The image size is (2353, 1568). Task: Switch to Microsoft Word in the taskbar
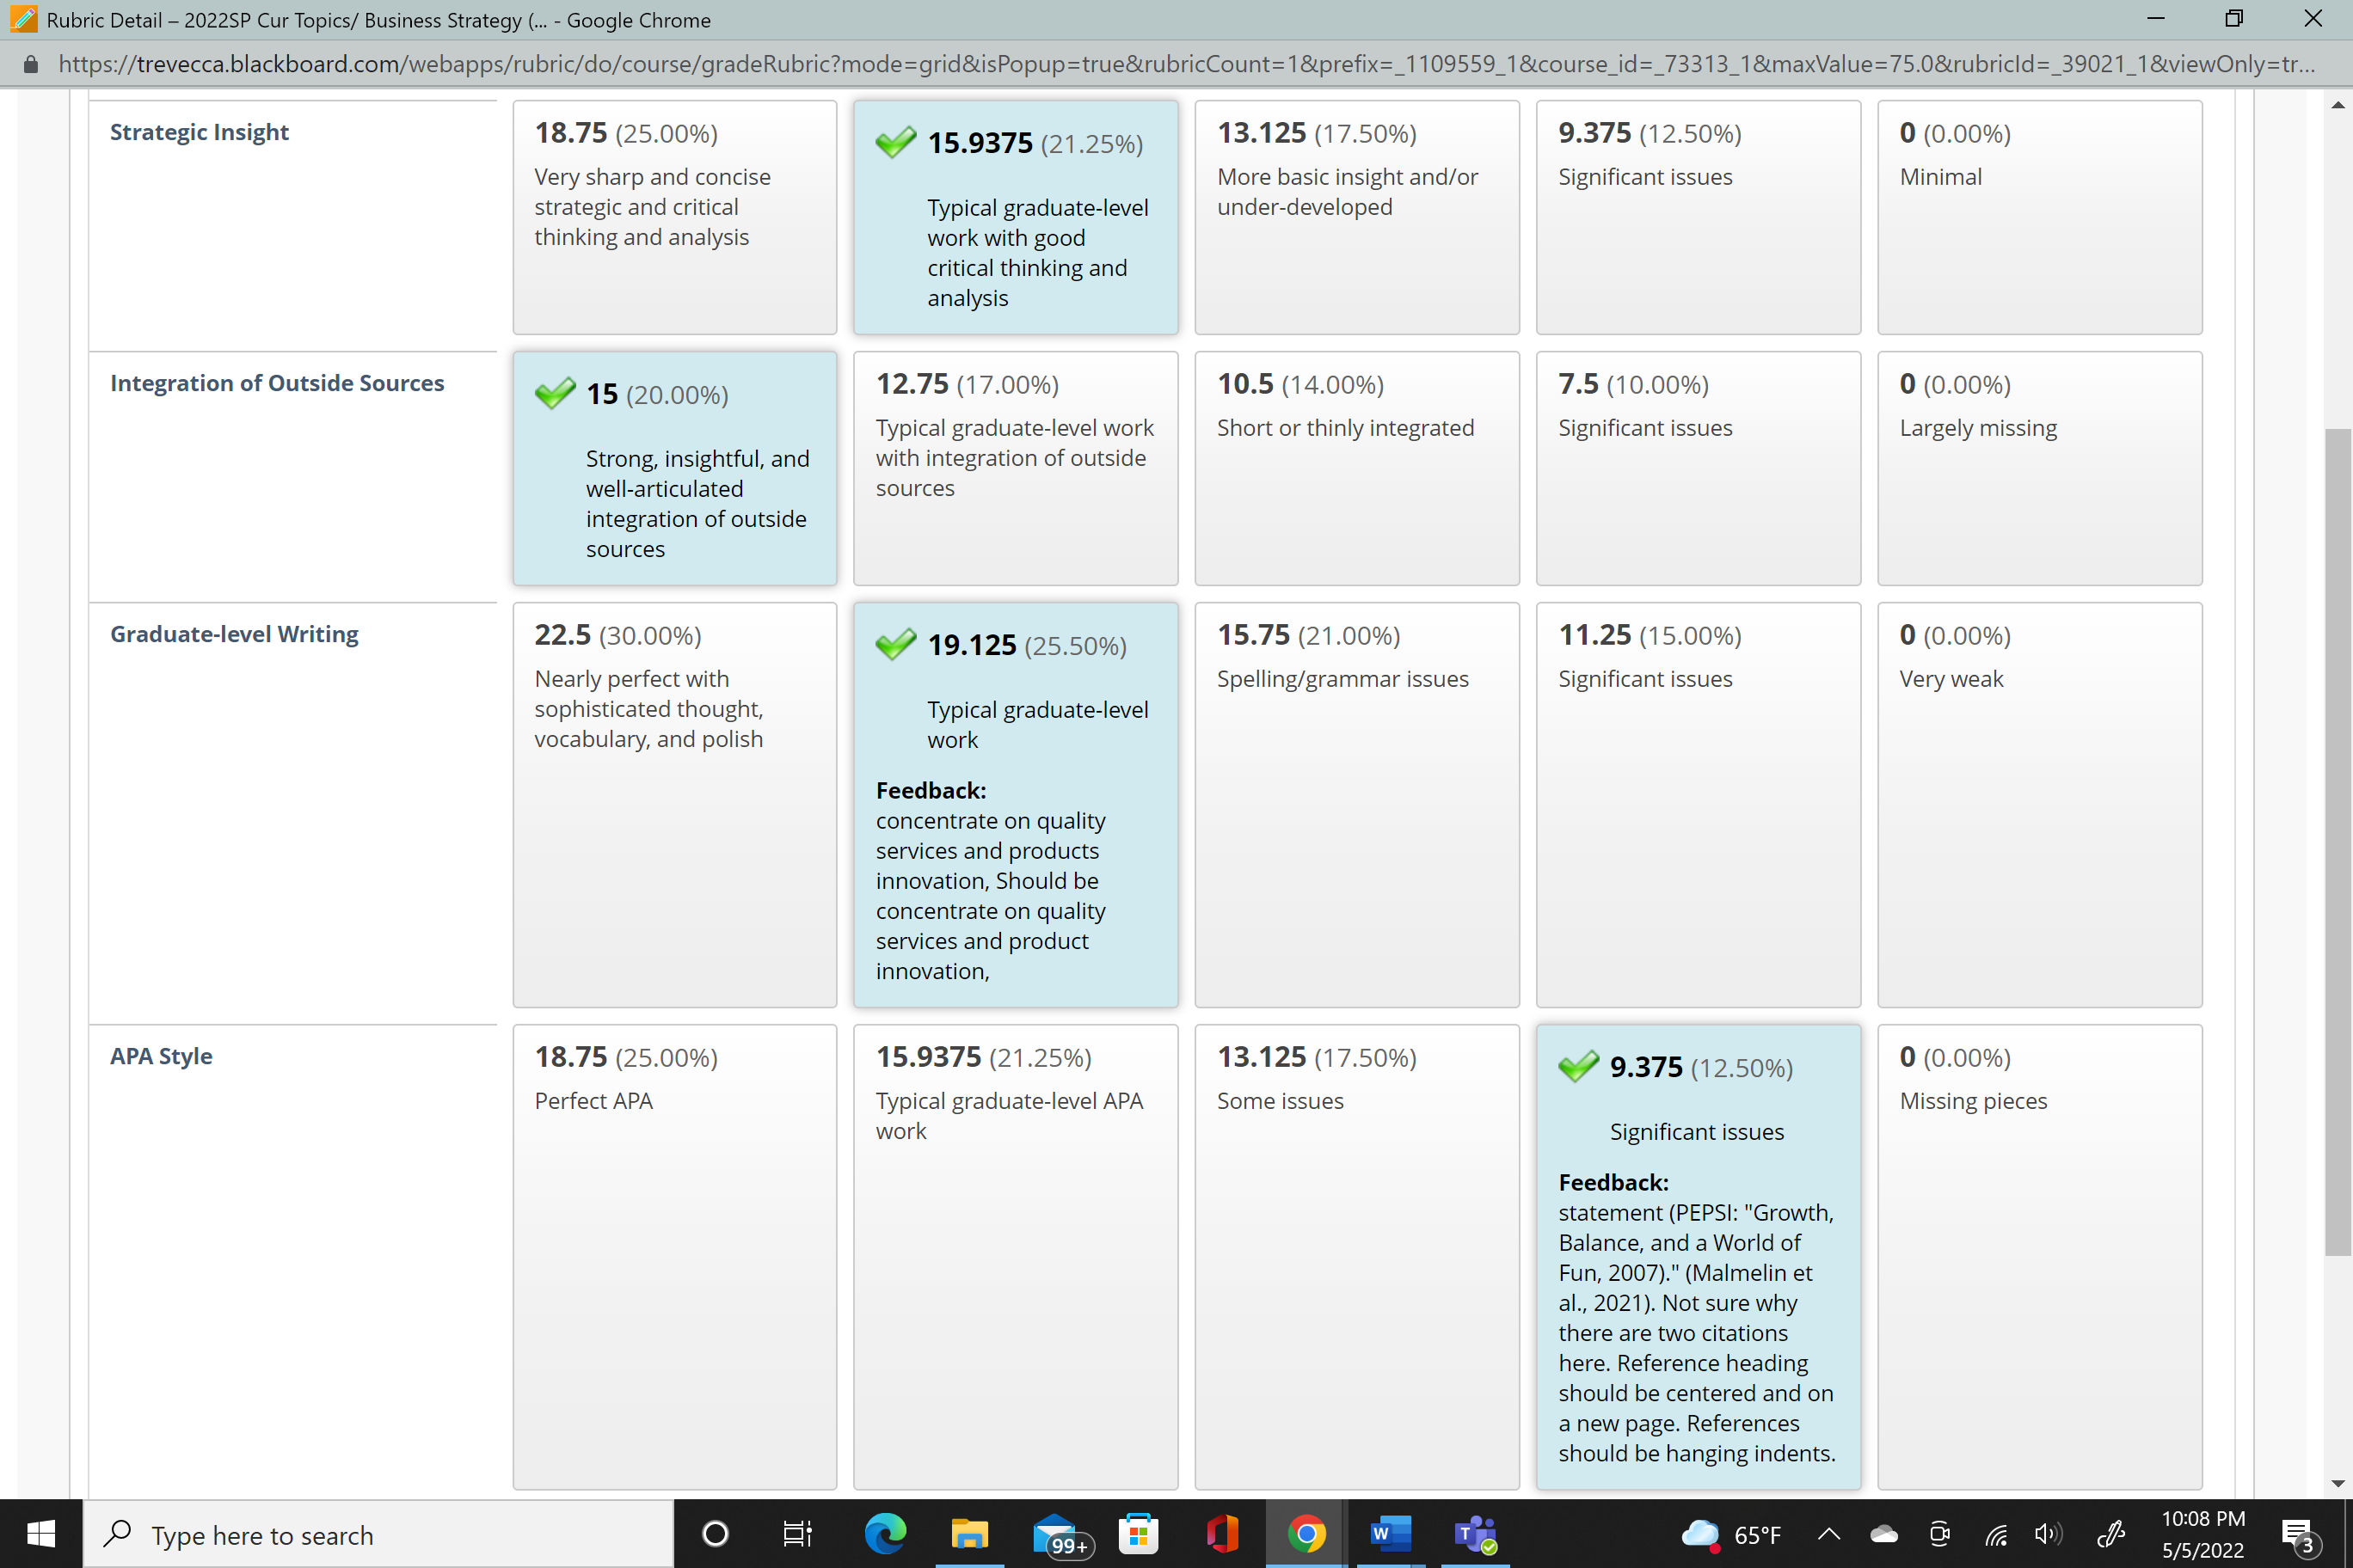tap(1390, 1533)
